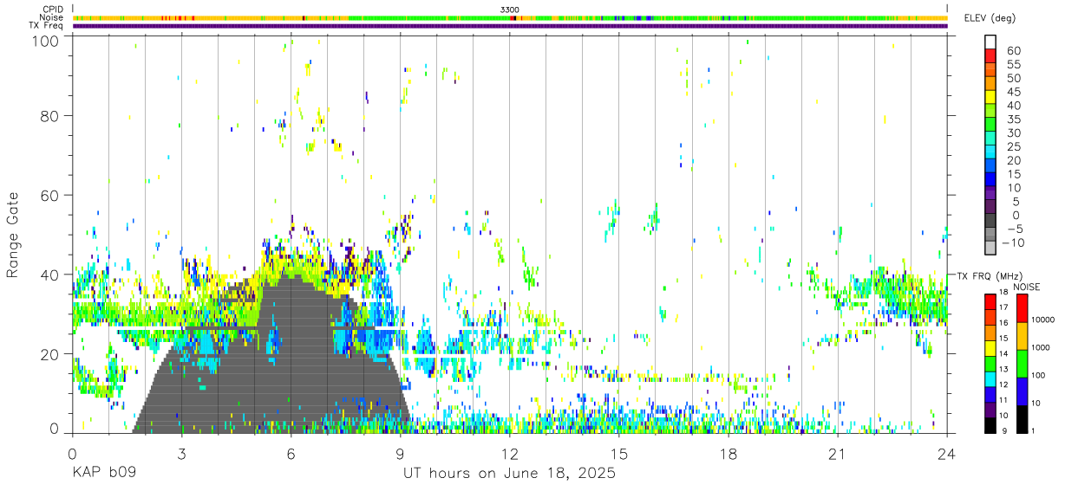The image size is (1065, 491).
Task: Click Range Gate axis tick 60
Action: (52, 195)
